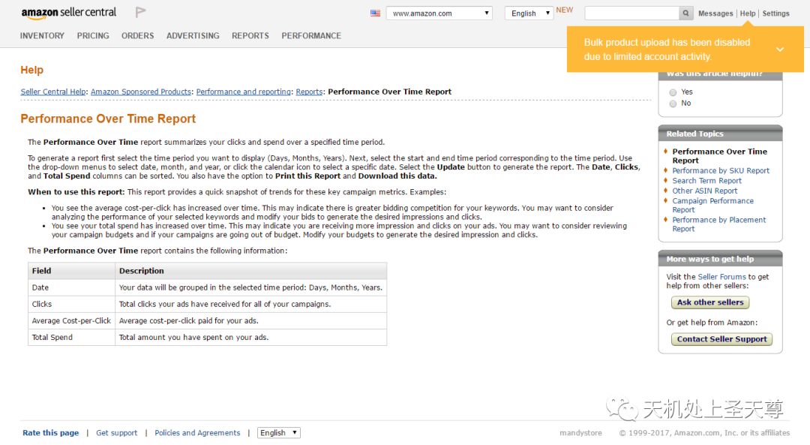Open Messages link in header

coord(715,14)
